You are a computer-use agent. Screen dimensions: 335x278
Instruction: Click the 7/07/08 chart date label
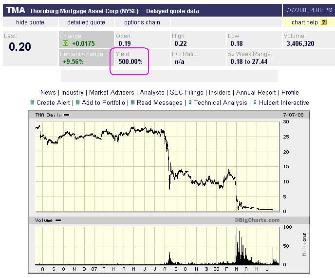click(x=293, y=115)
